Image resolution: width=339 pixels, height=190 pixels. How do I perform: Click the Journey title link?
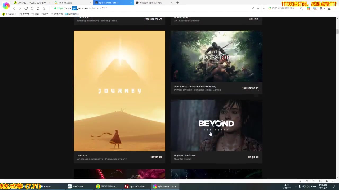[x=82, y=156]
